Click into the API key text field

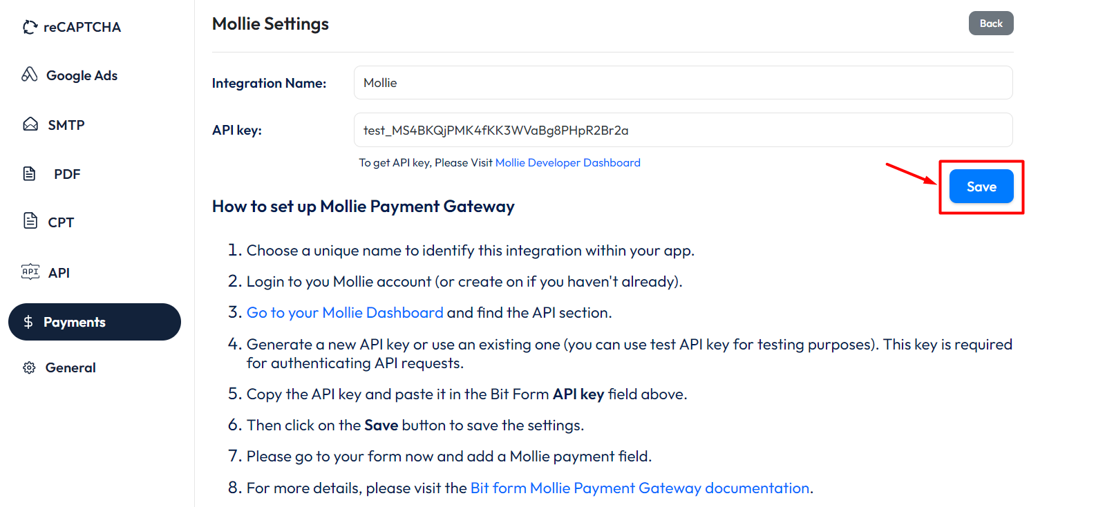click(683, 130)
